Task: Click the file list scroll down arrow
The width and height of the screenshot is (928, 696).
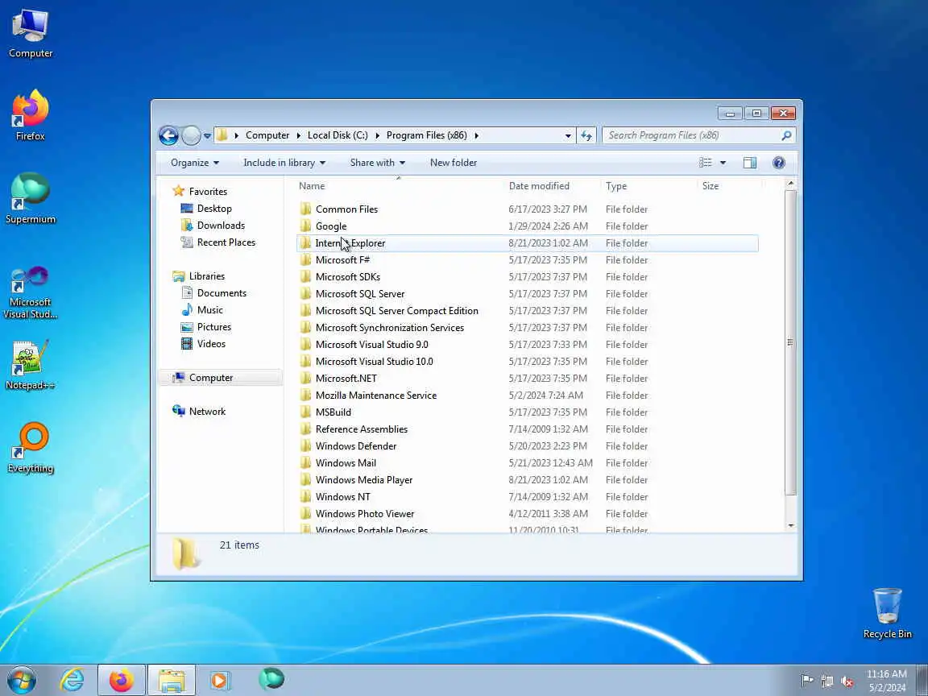Action: pyautogui.click(x=790, y=525)
